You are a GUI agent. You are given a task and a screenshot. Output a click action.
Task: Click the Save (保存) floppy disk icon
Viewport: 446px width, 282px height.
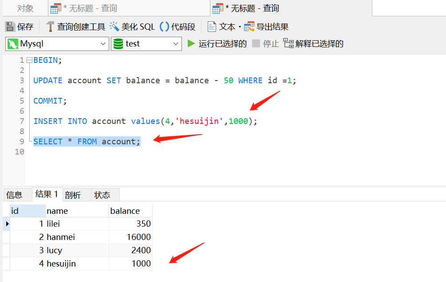(x=10, y=27)
